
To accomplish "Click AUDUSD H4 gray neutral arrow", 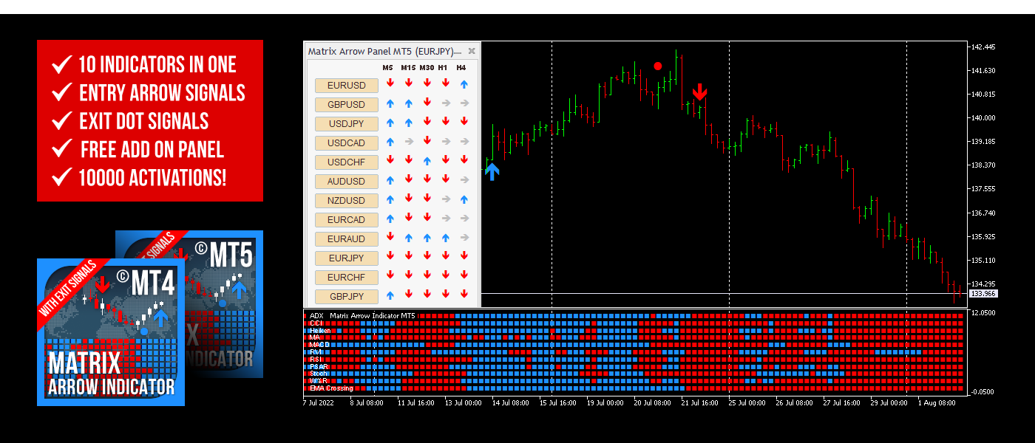I will point(464,180).
